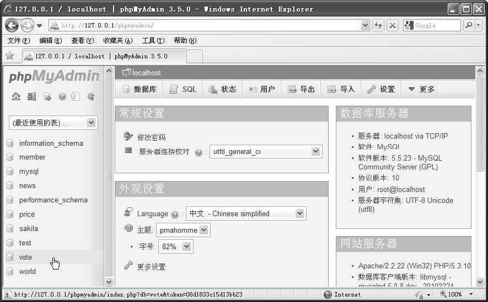The height and width of the screenshot is (302, 488).
Task: Click database icon beside member
Action: (10, 157)
